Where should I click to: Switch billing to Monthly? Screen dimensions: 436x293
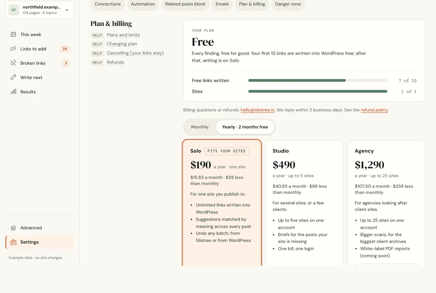tap(200, 127)
